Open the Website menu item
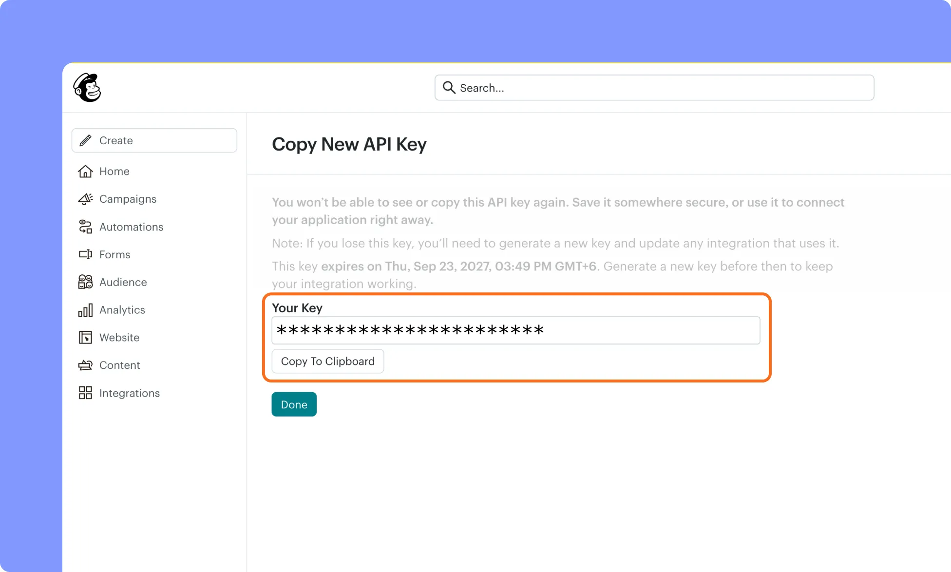Screen dimensions: 951x572 click(119, 337)
